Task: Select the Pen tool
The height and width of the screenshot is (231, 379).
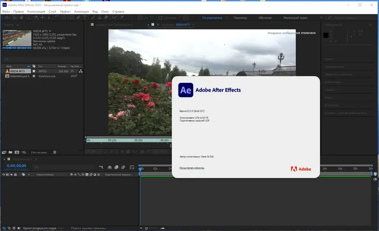Action: (78, 18)
